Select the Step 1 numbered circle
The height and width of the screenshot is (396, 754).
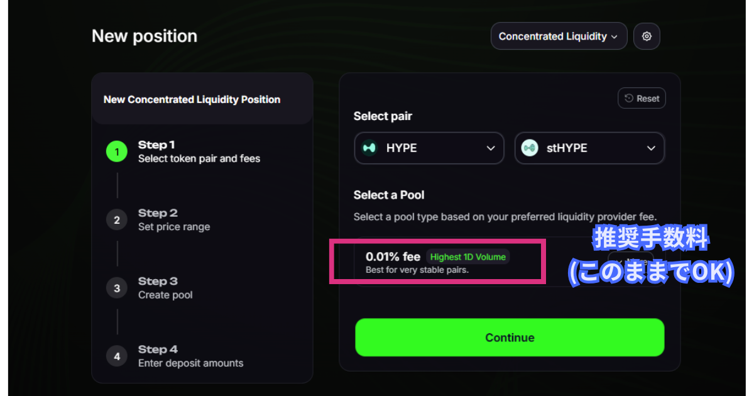click(x=117, y=151)
